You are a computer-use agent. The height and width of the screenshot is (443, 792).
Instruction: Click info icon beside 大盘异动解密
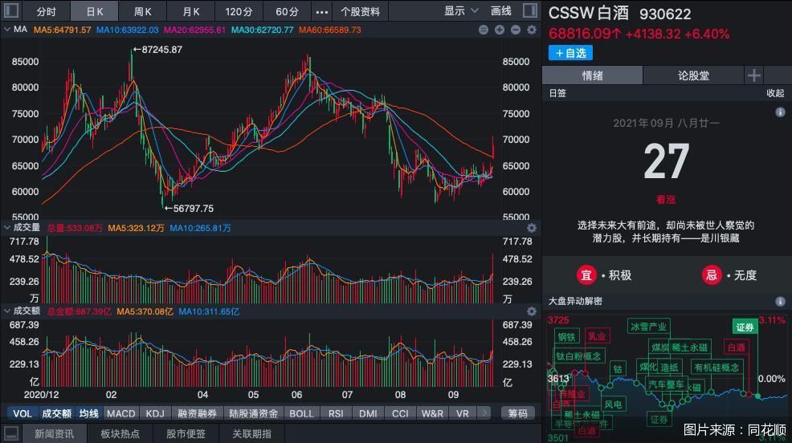[780, 301]
